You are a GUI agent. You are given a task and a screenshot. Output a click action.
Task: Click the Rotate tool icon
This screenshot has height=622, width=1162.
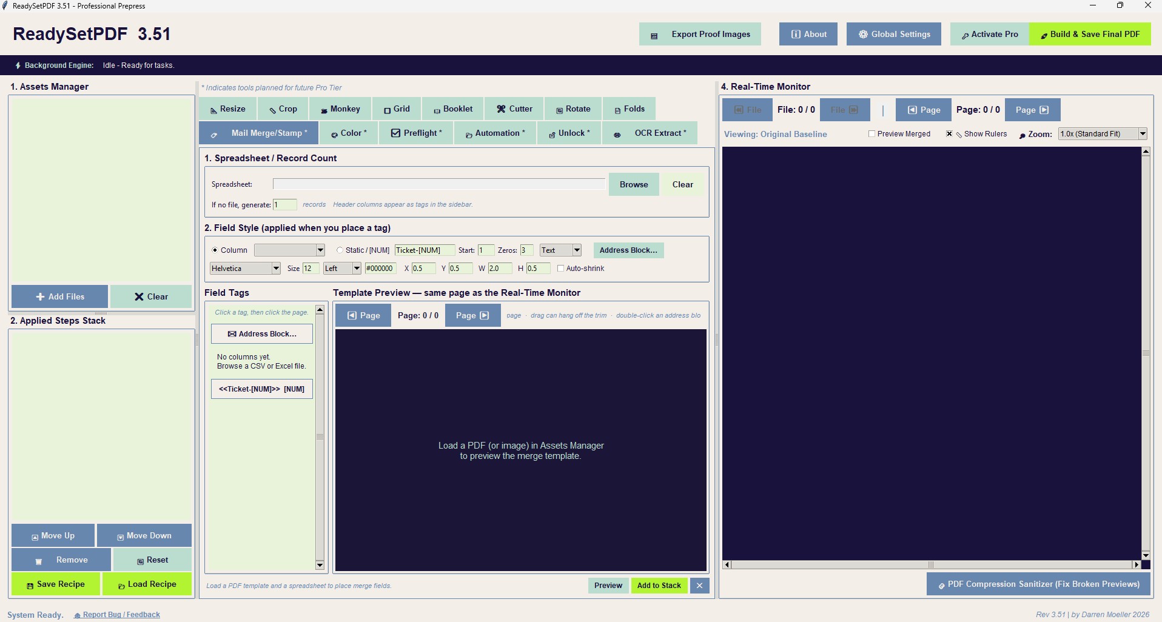pos(560,110)
